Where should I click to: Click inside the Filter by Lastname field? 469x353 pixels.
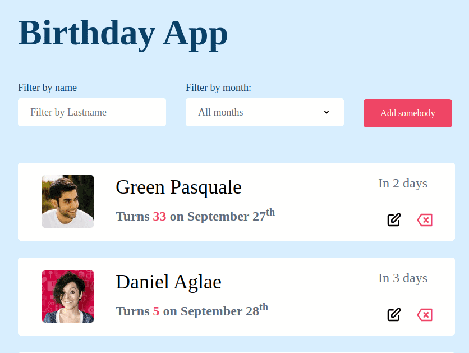[92, 112]
